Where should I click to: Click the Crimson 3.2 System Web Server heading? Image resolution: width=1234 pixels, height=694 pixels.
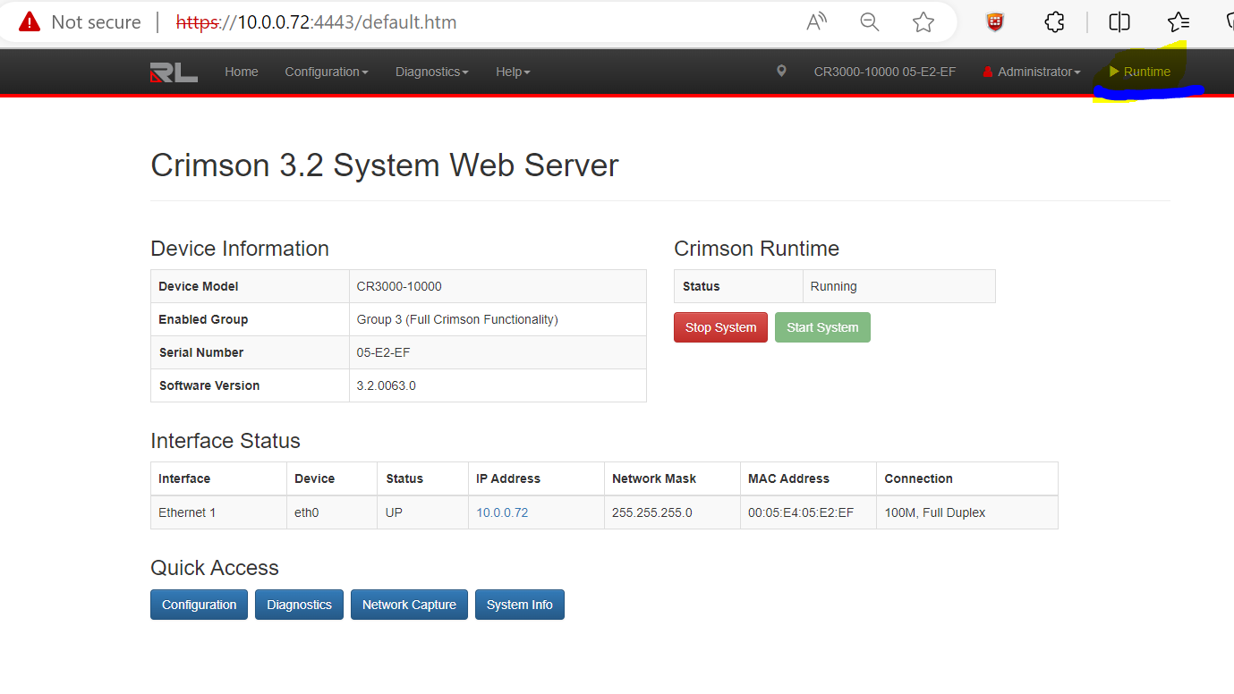pyautogui.click(x=385, y=165)
